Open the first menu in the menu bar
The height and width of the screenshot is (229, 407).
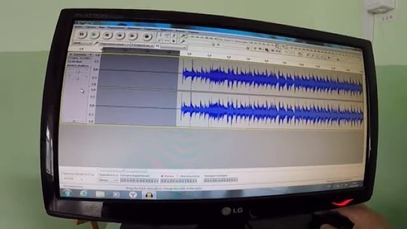(79, 26)
